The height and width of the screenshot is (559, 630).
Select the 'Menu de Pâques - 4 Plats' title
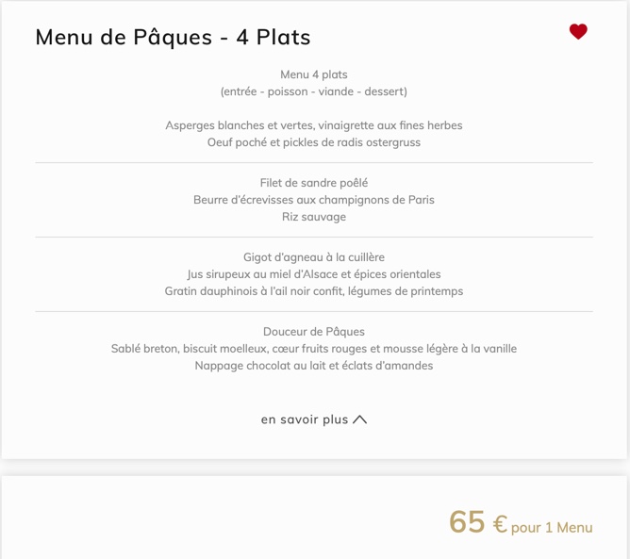point(173,38)
